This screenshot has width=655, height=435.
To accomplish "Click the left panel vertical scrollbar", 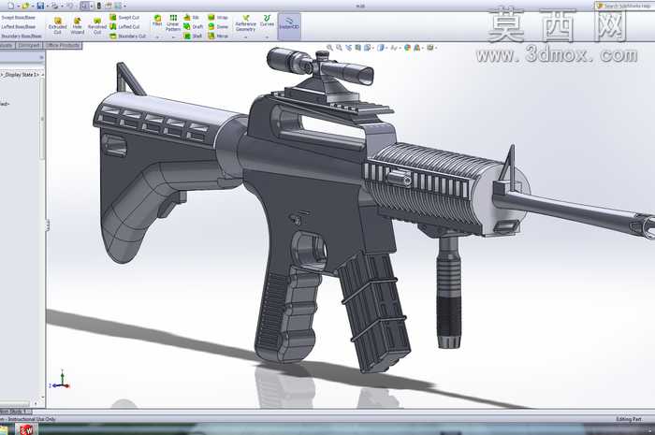I will pyautogui.click(x=42, y=119).
